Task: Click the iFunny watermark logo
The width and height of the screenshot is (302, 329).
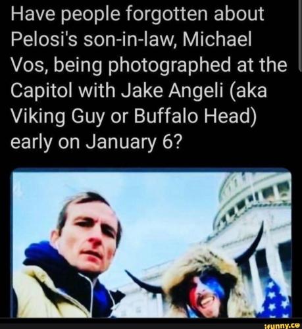Action: coord(282,325)
